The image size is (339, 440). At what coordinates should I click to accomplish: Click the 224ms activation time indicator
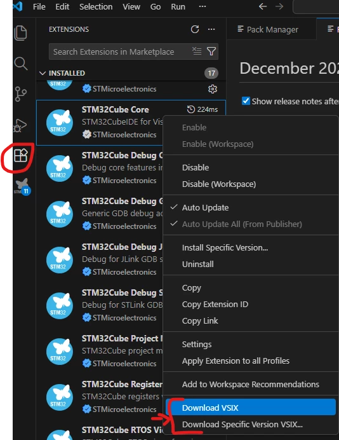pos(203,109)
